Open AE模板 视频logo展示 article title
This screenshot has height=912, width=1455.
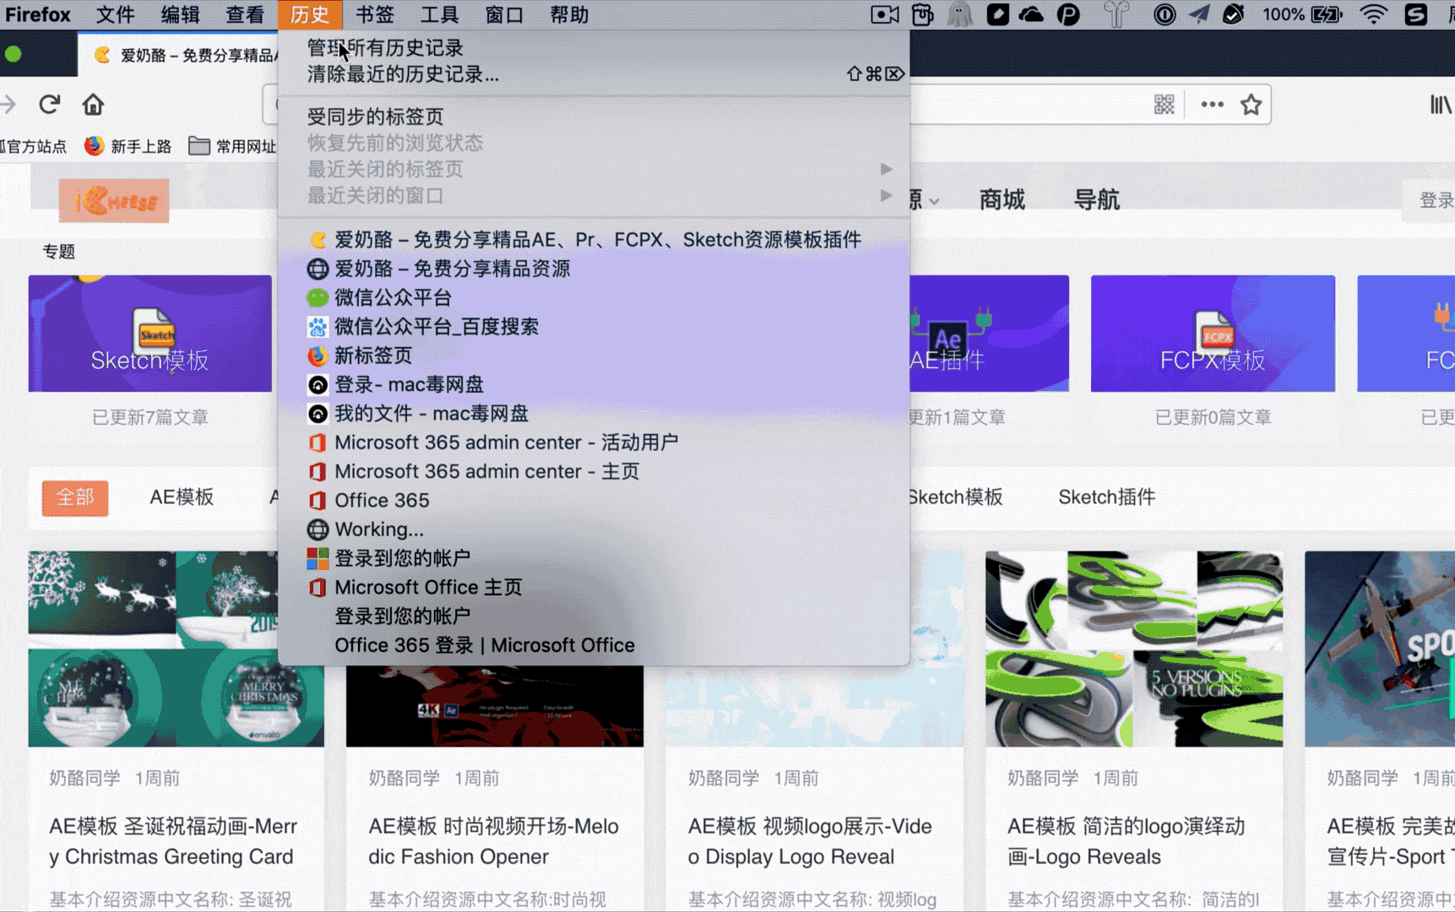pyautogui.click(x=810, y=841)
